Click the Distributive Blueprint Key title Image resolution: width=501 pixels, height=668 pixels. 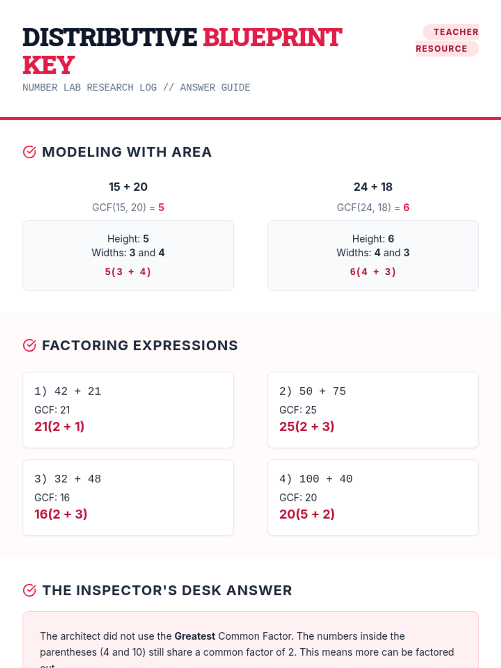(182, 51)
